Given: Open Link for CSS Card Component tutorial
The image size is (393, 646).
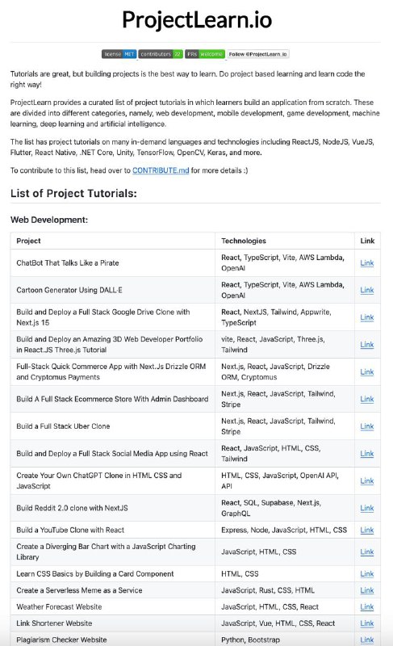Looking at the screenshot, I should 366,573.
